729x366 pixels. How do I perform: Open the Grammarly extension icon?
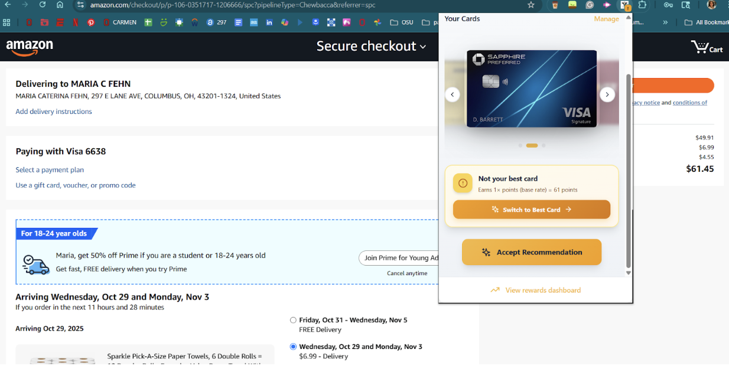(590, 5)
